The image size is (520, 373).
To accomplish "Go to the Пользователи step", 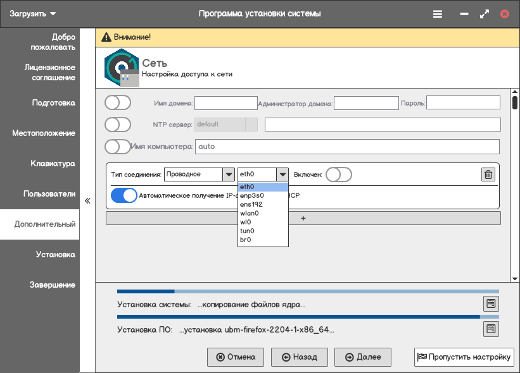I will pos(49,194).
